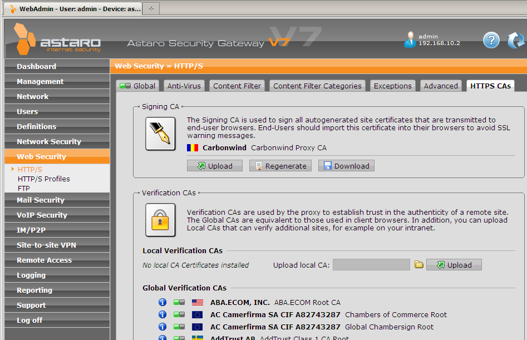
Task: Expand the VoIP Security menu
Action: (57, 215)
